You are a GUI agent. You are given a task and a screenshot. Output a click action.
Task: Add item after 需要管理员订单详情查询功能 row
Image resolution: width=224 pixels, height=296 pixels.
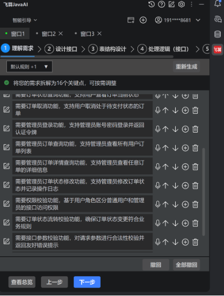click(x=185, y=167)
